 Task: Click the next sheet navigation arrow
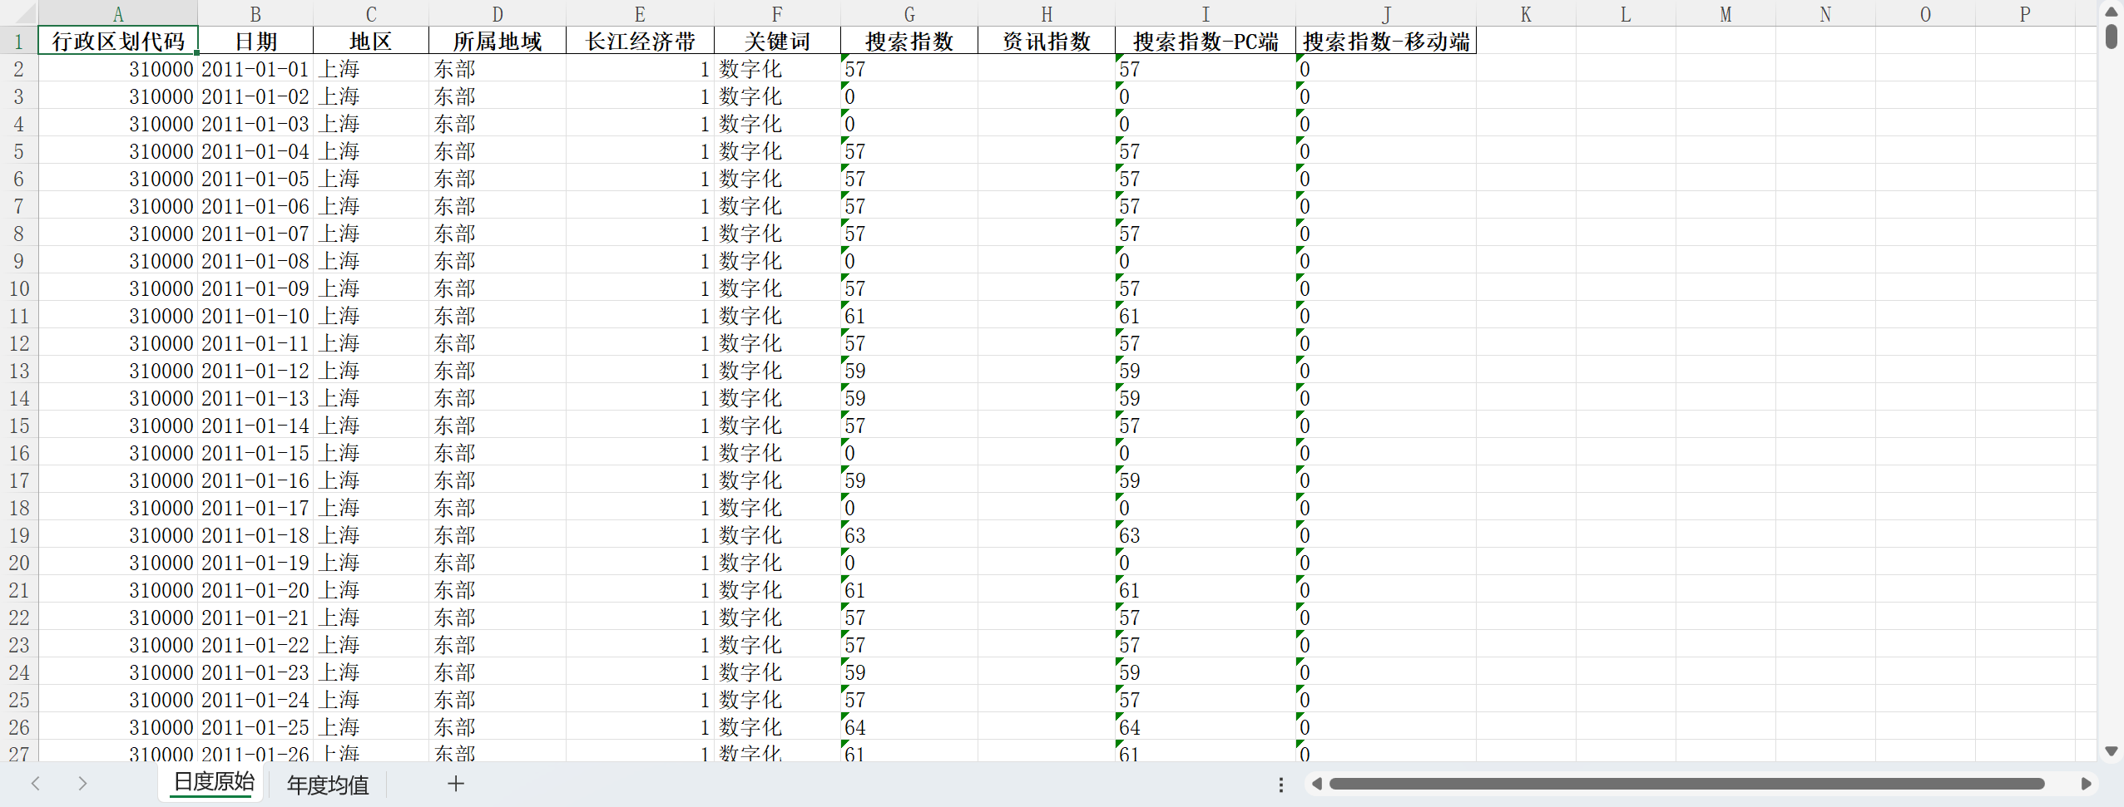pos(82,784)
